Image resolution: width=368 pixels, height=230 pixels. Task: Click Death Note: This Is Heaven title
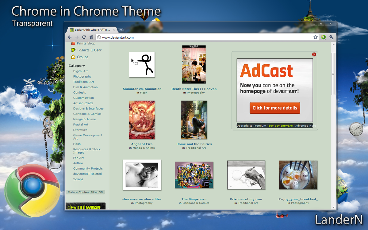click(194, 89)
